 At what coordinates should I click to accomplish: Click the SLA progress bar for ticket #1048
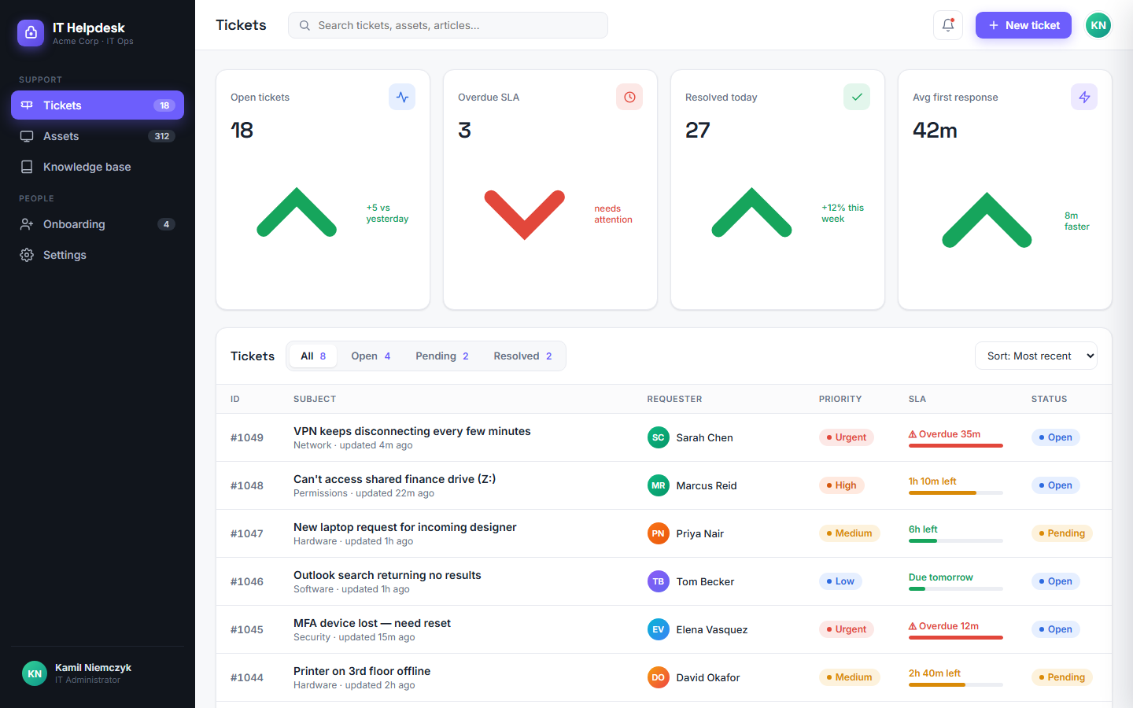(956, 493)
